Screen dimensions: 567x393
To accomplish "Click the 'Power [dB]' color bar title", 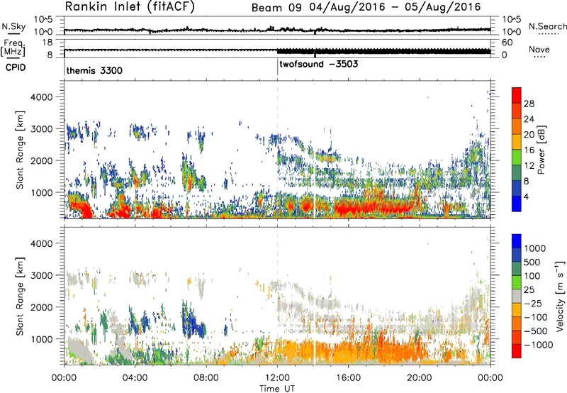I will 541,150.
